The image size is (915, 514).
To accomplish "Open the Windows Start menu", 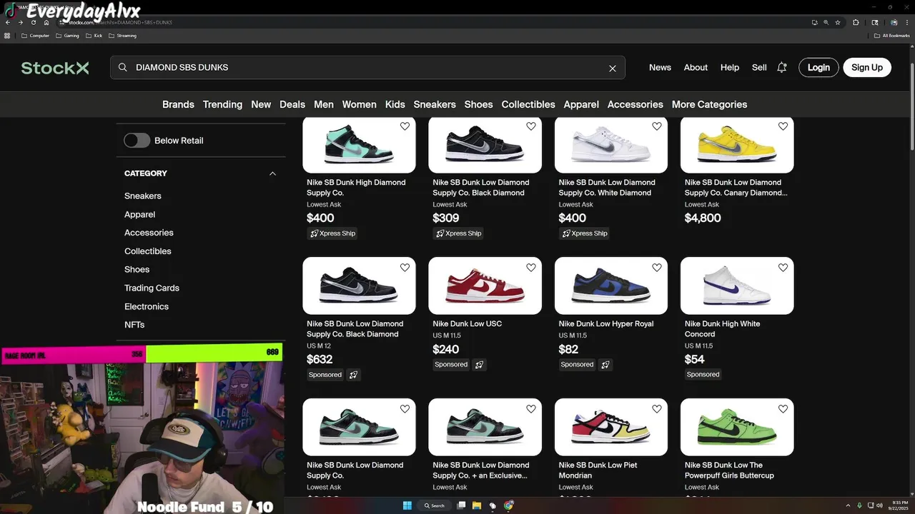I will [407, 505].
